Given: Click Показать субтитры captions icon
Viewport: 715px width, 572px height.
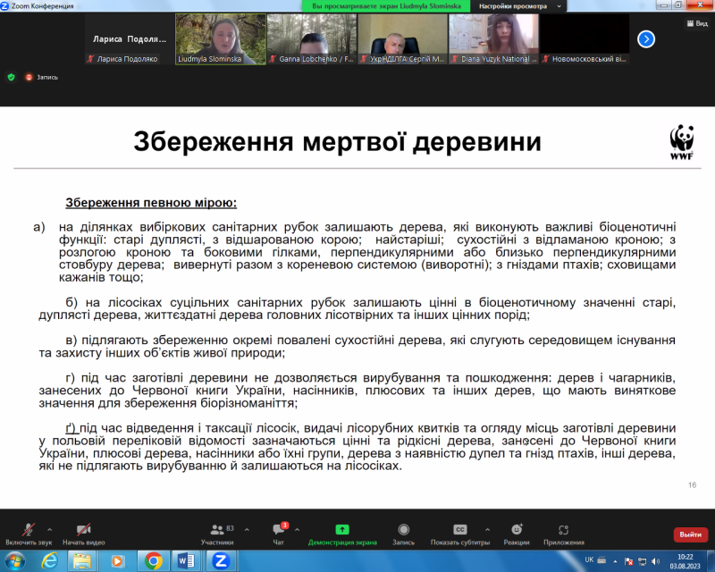Looking at the screenshot, I should click(x=460, y=530).
